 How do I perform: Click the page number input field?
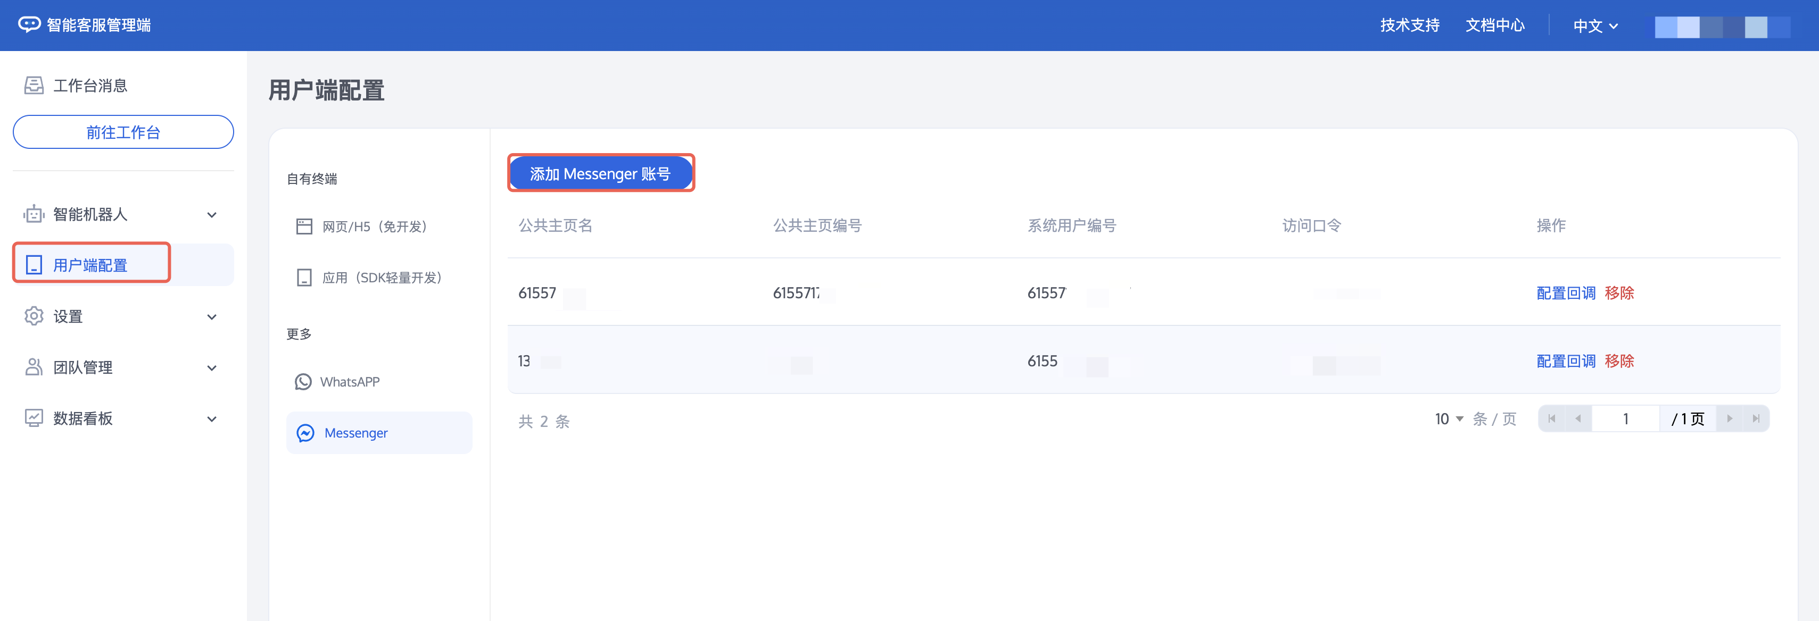1625,419
